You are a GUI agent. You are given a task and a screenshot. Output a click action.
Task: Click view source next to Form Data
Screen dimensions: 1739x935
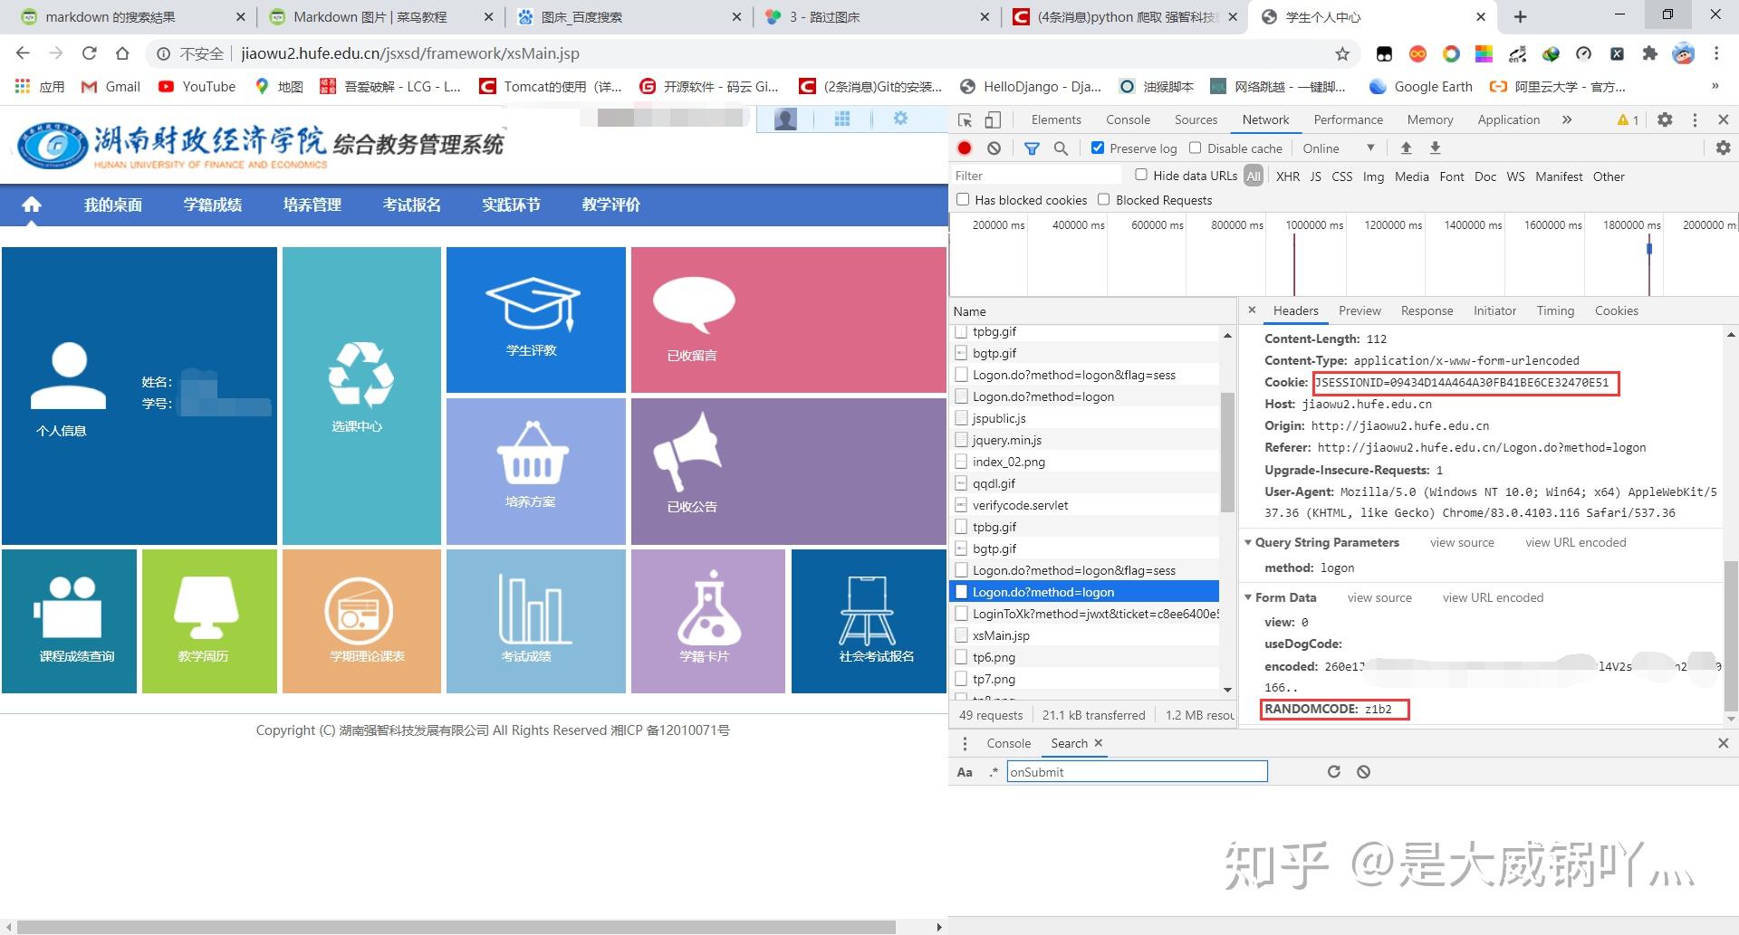coord(1379,597)
